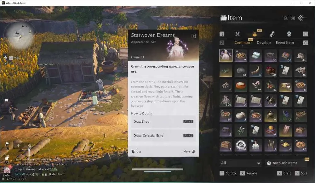Image resolution: width=315 pixels, height=183 pixels.
Task: Select the dark chest item with count 77
Action: click(x=271, y=56)
